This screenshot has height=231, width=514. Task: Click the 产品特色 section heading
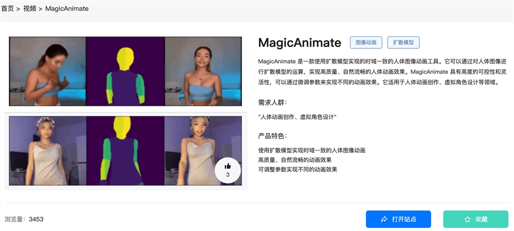272,136
